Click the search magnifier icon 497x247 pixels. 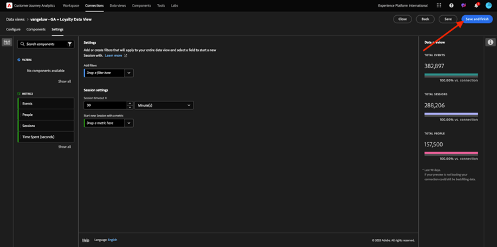23,44
